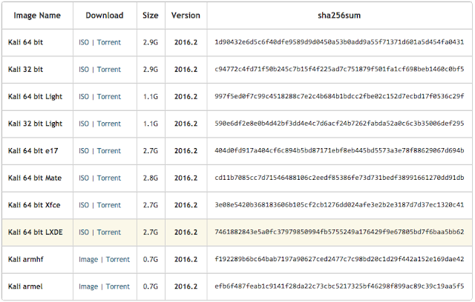Select the highlighted Kali 64 bit LXDE row name
475x302 pixels.
(35, 232)
